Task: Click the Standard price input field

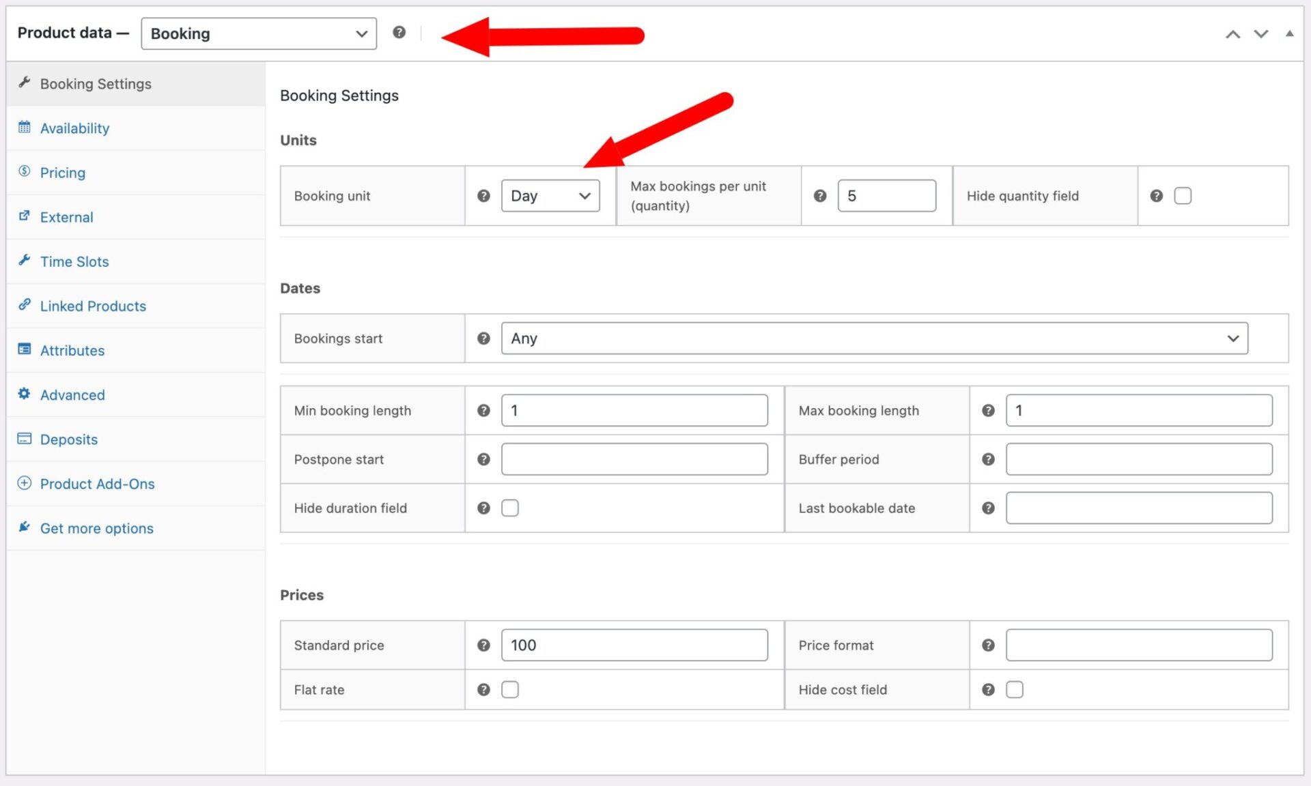Action: 634,644
